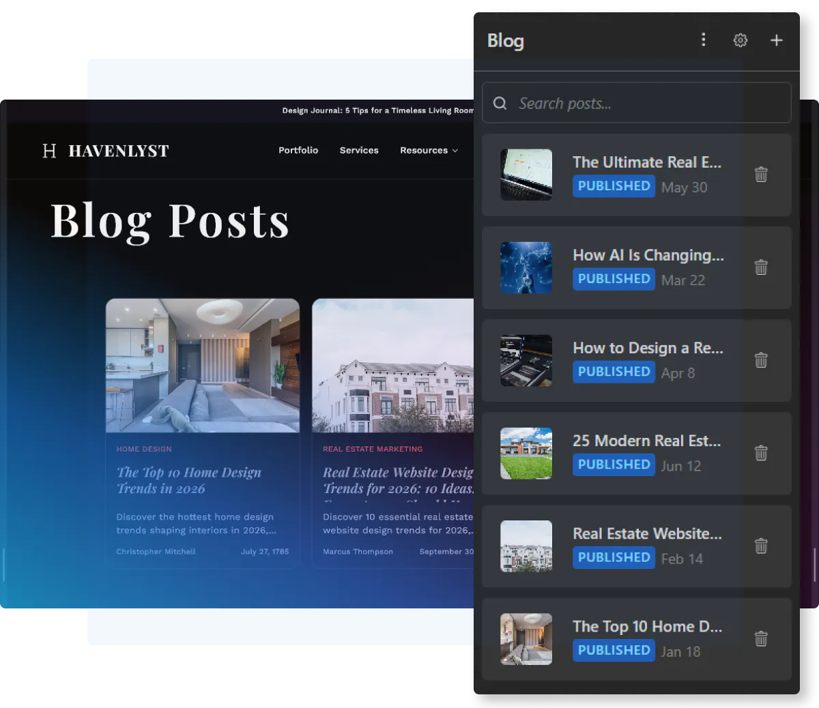This screenshot has width=819, height=708.
Task: Open 'How AI Is Changing...' post thumbnail
Action: click(526, 267)
